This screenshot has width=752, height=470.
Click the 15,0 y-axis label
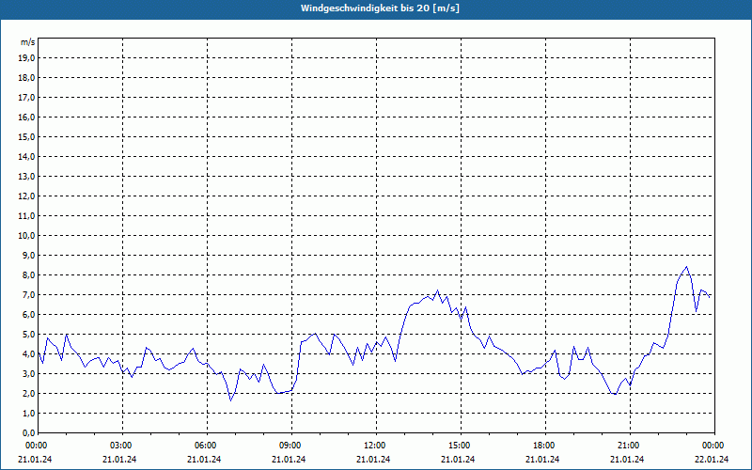pos(27,136)
